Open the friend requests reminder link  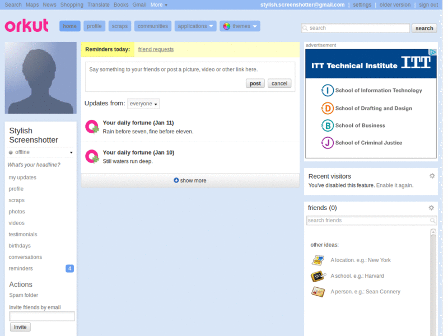156,49
